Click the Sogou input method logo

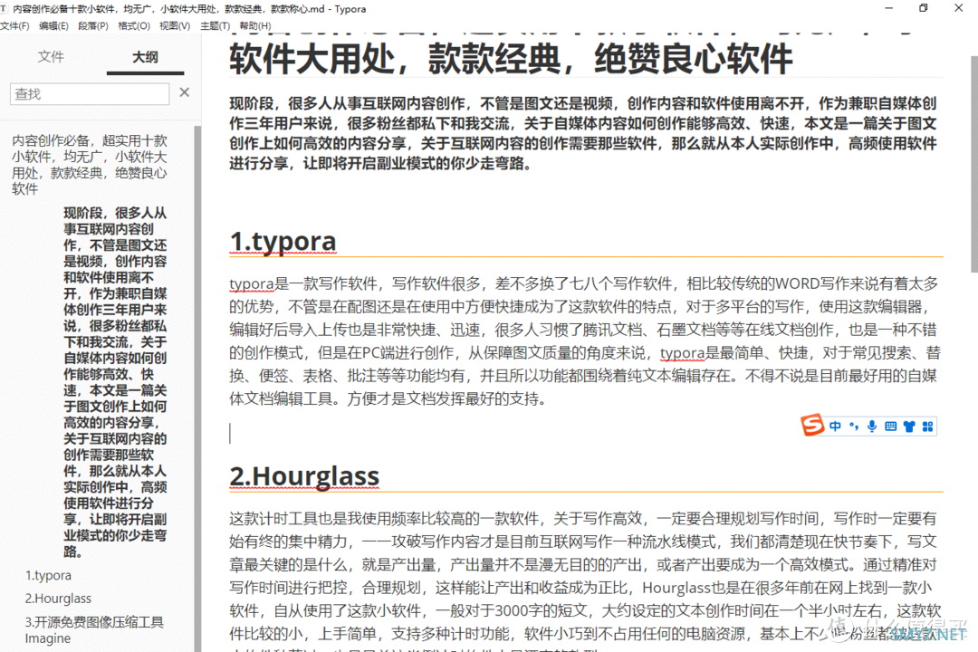(x=812, y=426)
